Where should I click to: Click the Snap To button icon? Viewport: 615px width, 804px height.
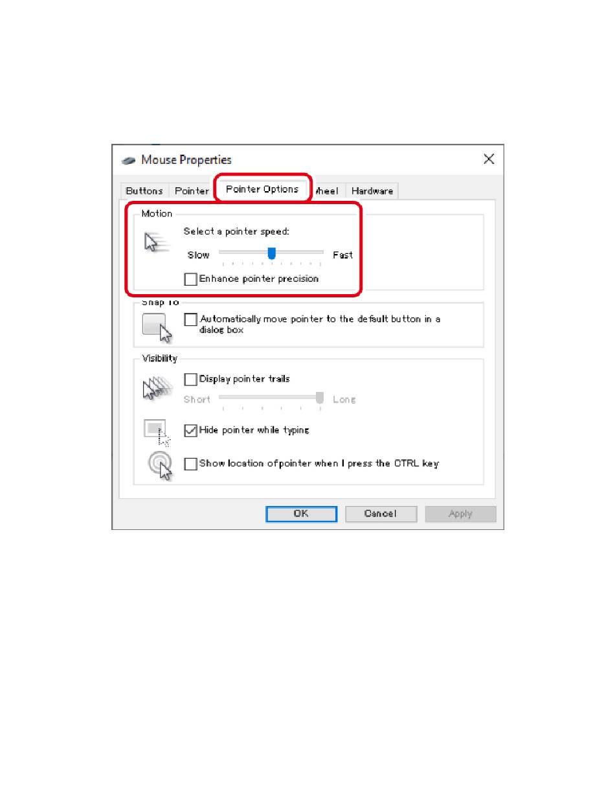click(157, 327)
